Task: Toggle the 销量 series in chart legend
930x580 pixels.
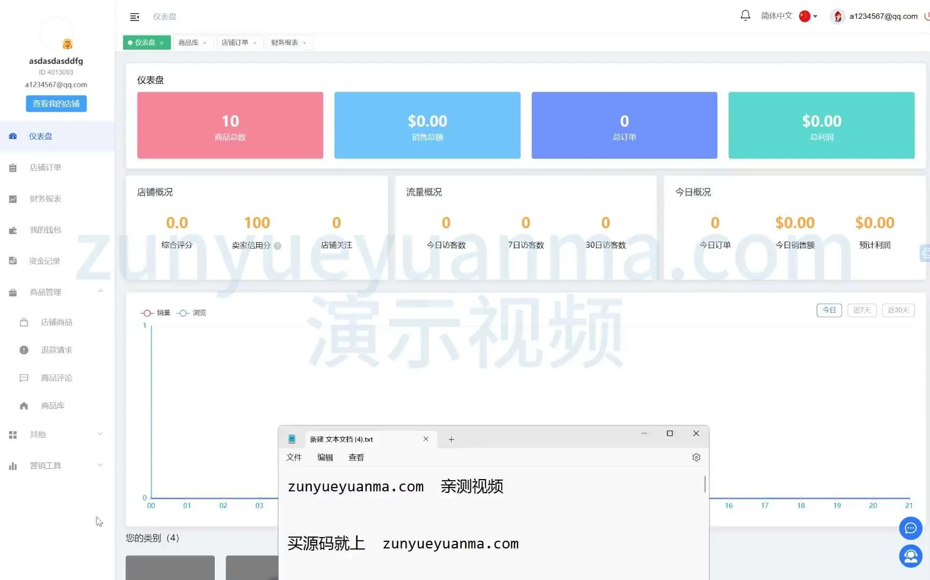Action: coord(156,313)
